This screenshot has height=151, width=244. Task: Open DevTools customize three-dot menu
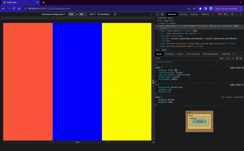pos(237,14)
